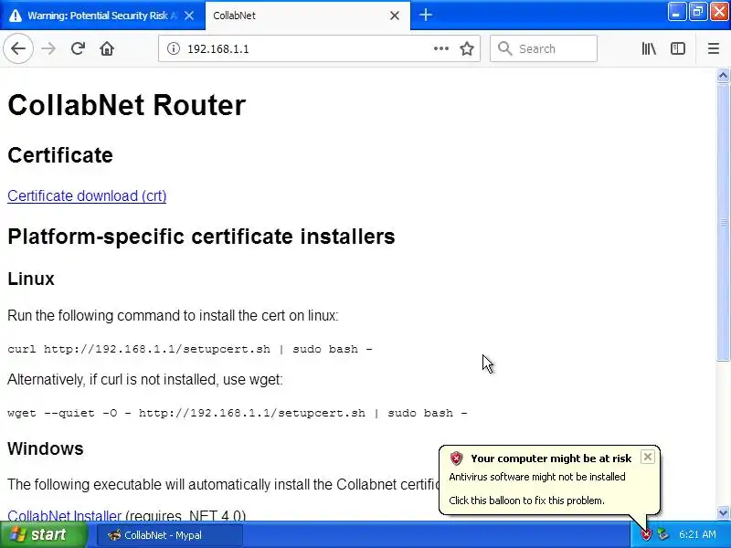Open the CollabNet Installer link
The height and width of the screenshot is (548, 731).
64,516
